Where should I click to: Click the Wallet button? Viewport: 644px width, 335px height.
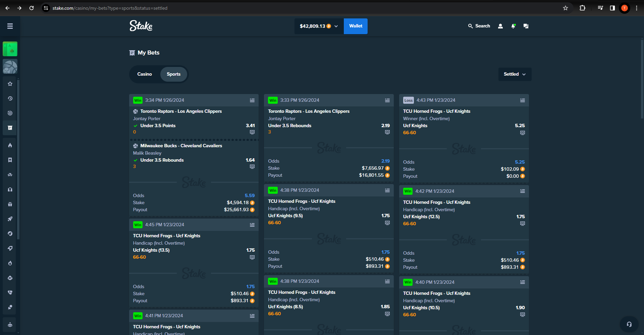pos(356,26)
